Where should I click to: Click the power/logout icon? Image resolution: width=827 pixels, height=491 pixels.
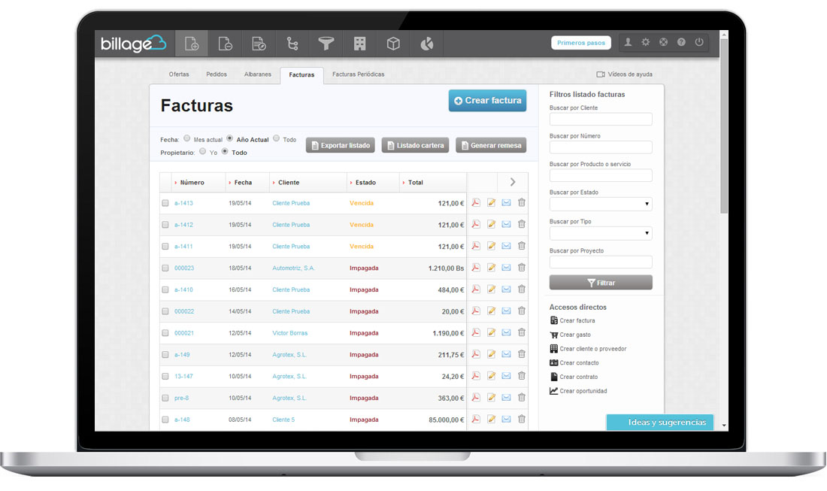coord(699,43)
